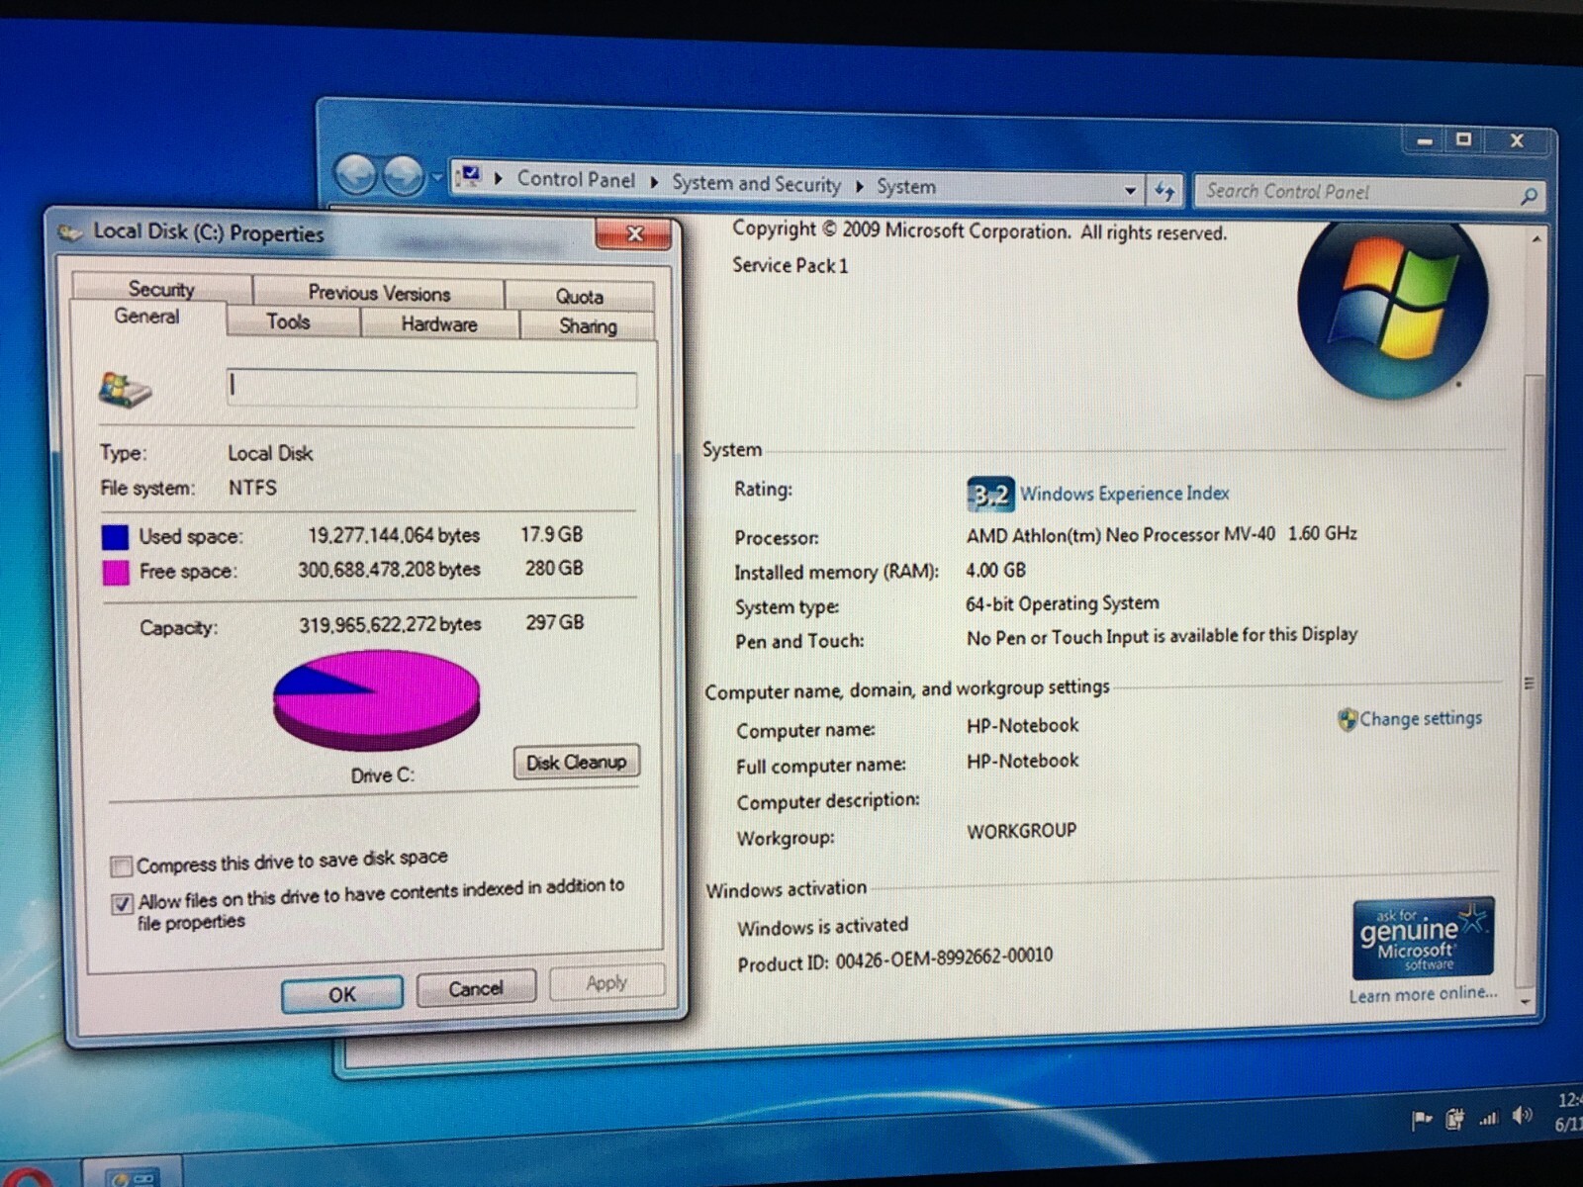Switch to the Security tab
This screenshot has height=1187, width=1583.
tap(161, 289)
